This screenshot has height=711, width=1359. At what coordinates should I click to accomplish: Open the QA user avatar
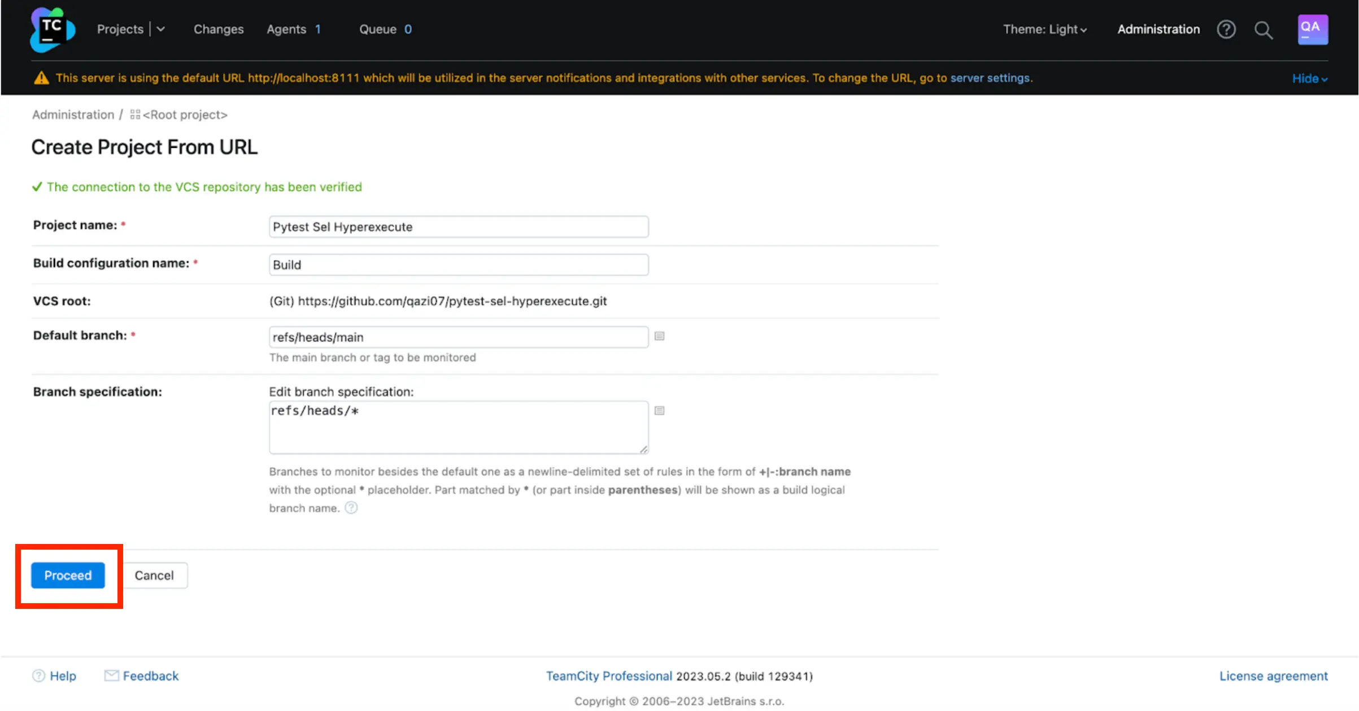[x=1312, y=29]
